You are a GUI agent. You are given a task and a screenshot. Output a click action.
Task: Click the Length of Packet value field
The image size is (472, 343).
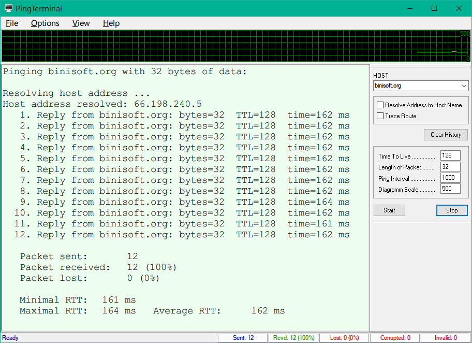point(450,167)
